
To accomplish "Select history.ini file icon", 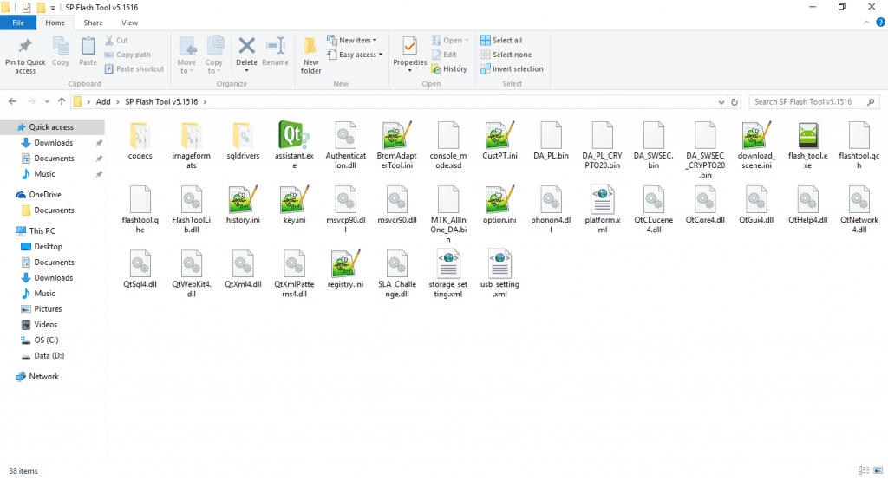I will [x=243, y=199].
